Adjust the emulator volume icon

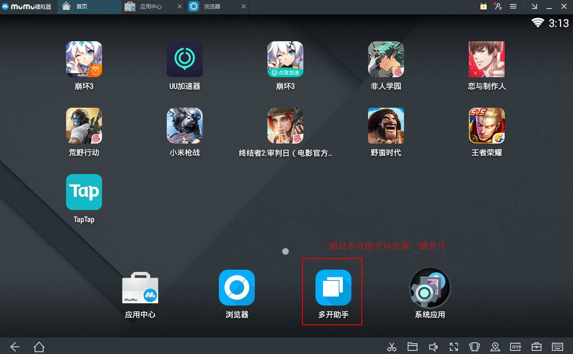433,346
